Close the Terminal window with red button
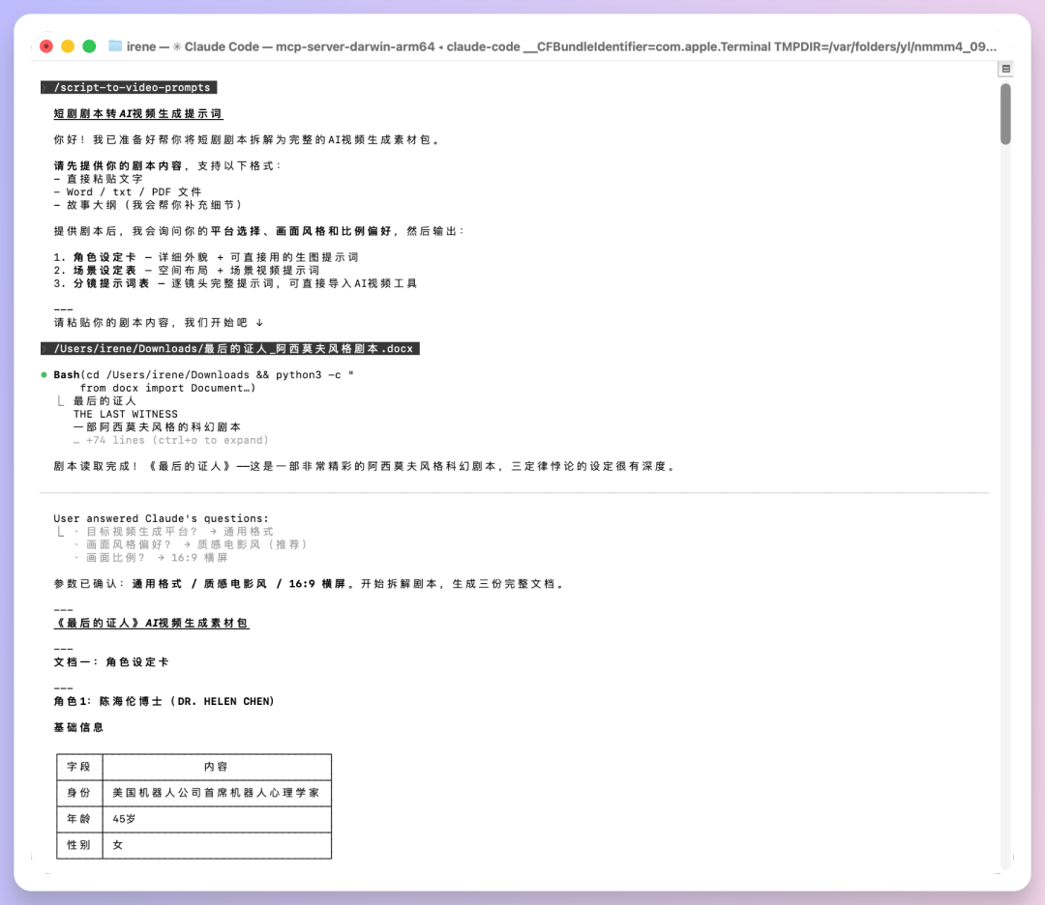Screen dimensions: 1045x905 click(x=46, y=46)
